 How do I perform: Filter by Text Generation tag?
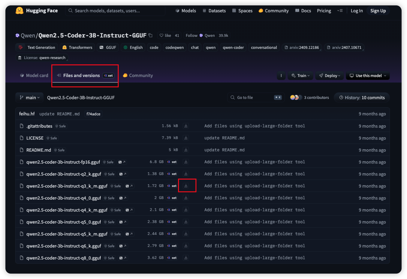click(x=37, y=47)
